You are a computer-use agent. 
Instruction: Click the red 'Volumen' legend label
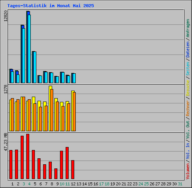tap(188, 171)
